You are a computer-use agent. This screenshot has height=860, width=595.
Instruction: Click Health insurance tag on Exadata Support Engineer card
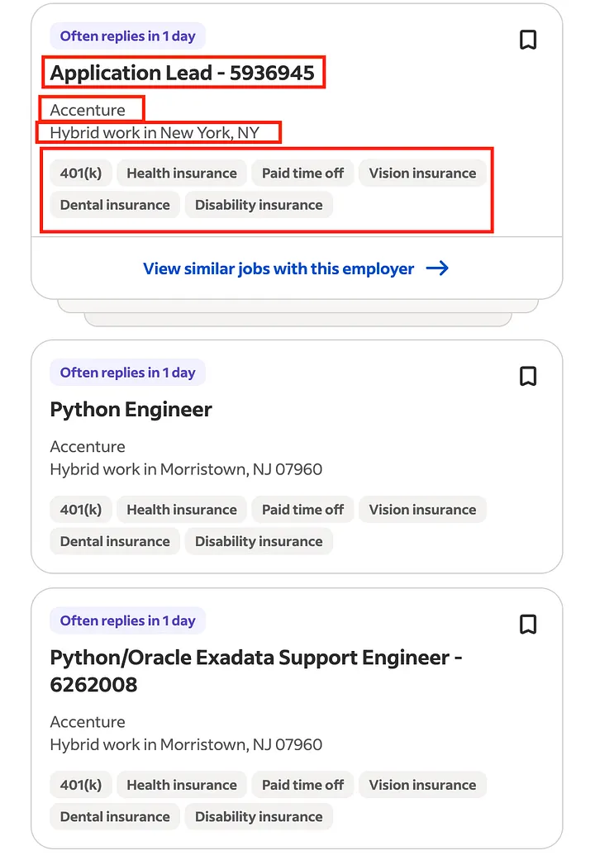click(x=182, y=786)
